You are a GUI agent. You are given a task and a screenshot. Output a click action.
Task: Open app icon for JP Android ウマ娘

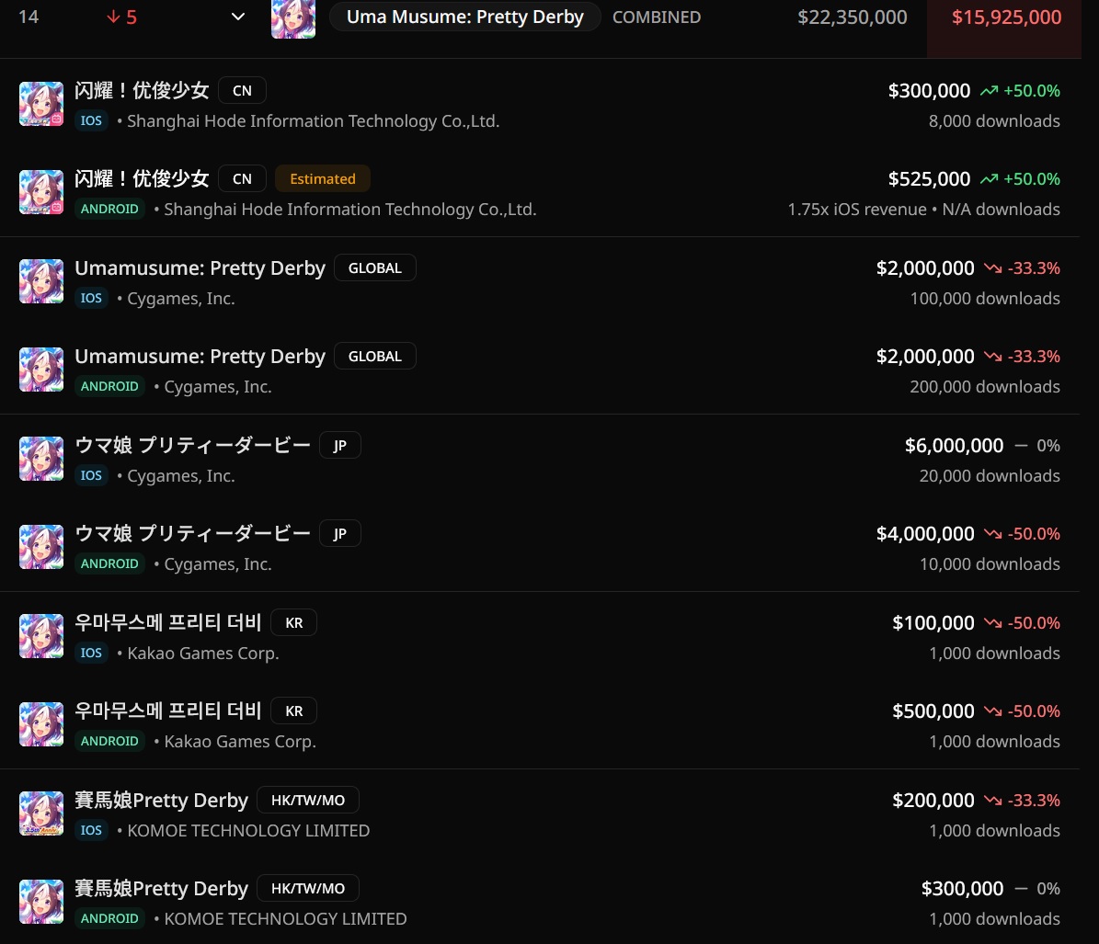[41, 547]
